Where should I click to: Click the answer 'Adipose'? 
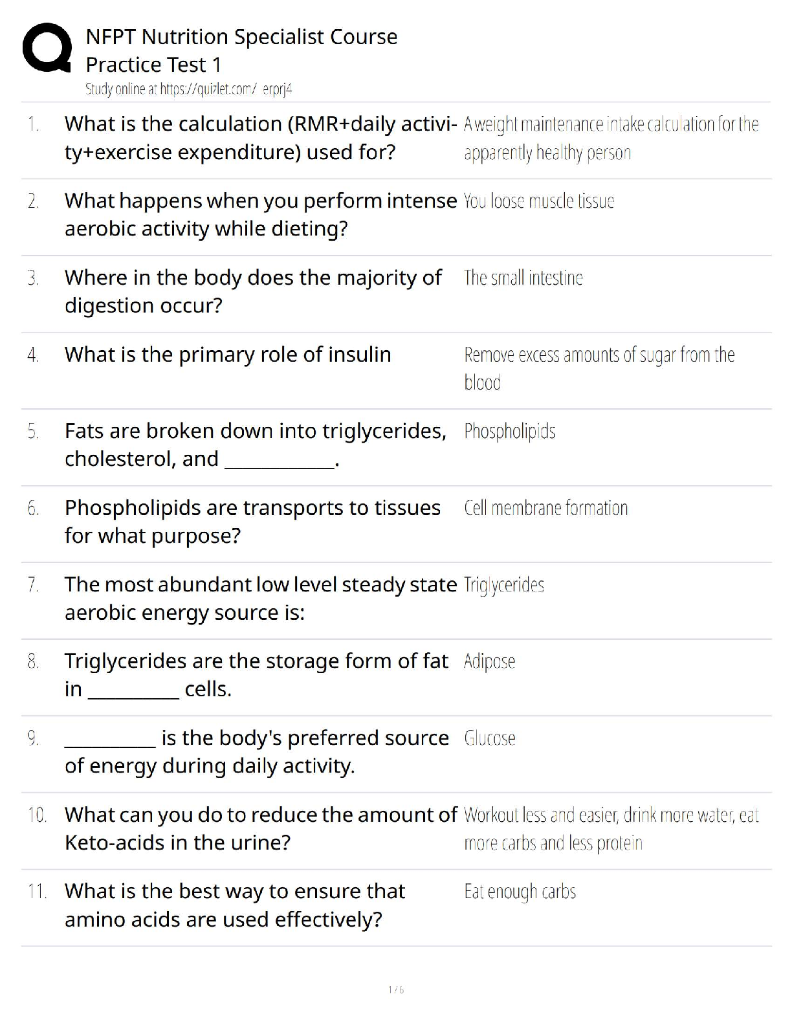(x=489, y=662)
